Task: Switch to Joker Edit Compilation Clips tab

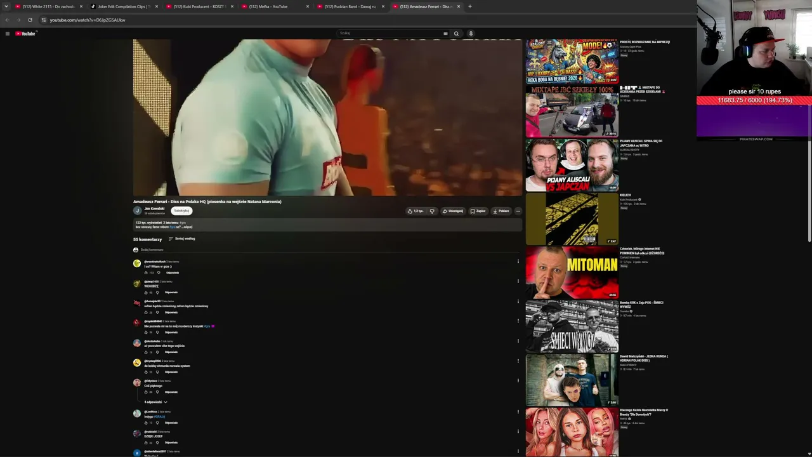Action: [x=124, y=6]
